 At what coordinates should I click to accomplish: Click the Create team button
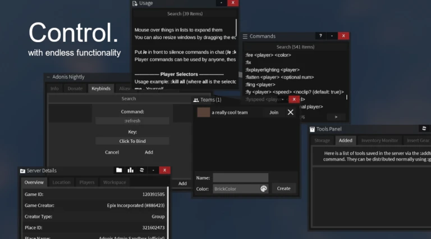(283, 188)
